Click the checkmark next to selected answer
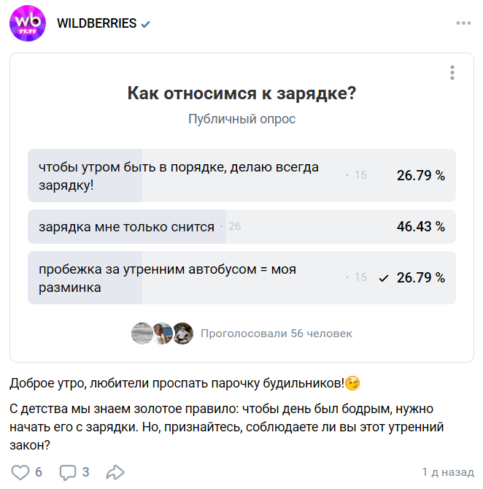Screen dimensions: 483x489 [384, 278]
